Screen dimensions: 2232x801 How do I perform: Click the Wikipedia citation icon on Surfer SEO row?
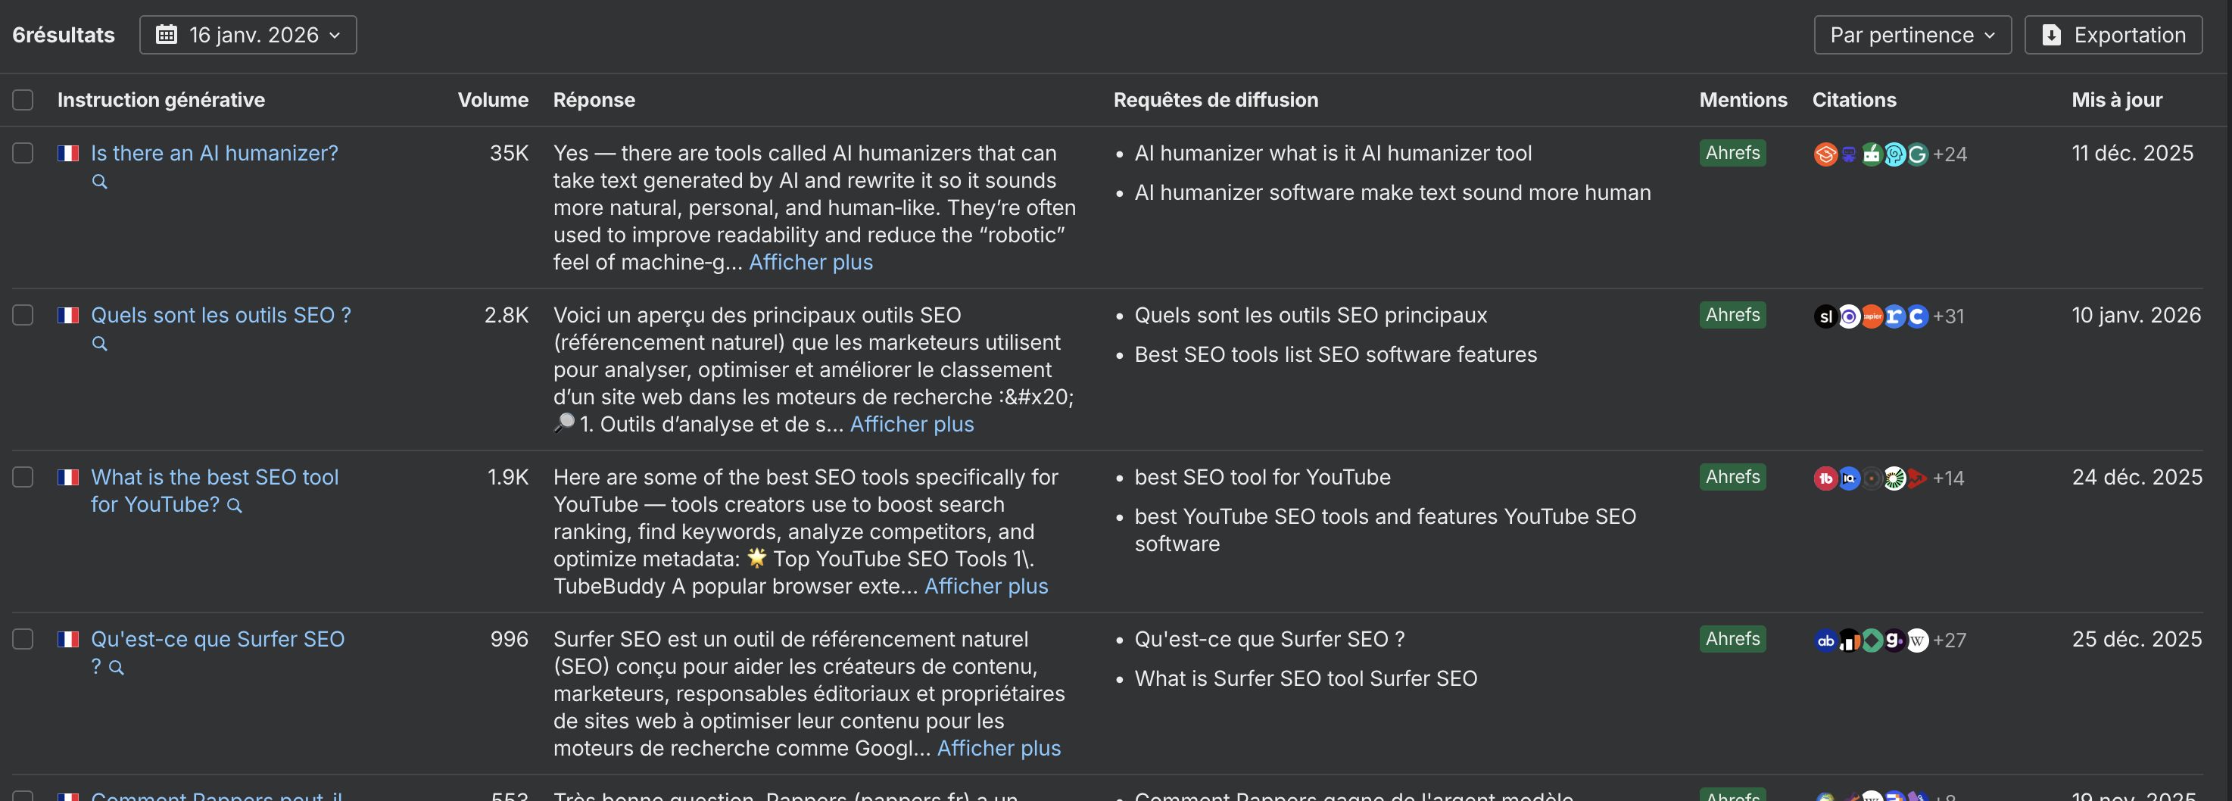pos(1919,640)
